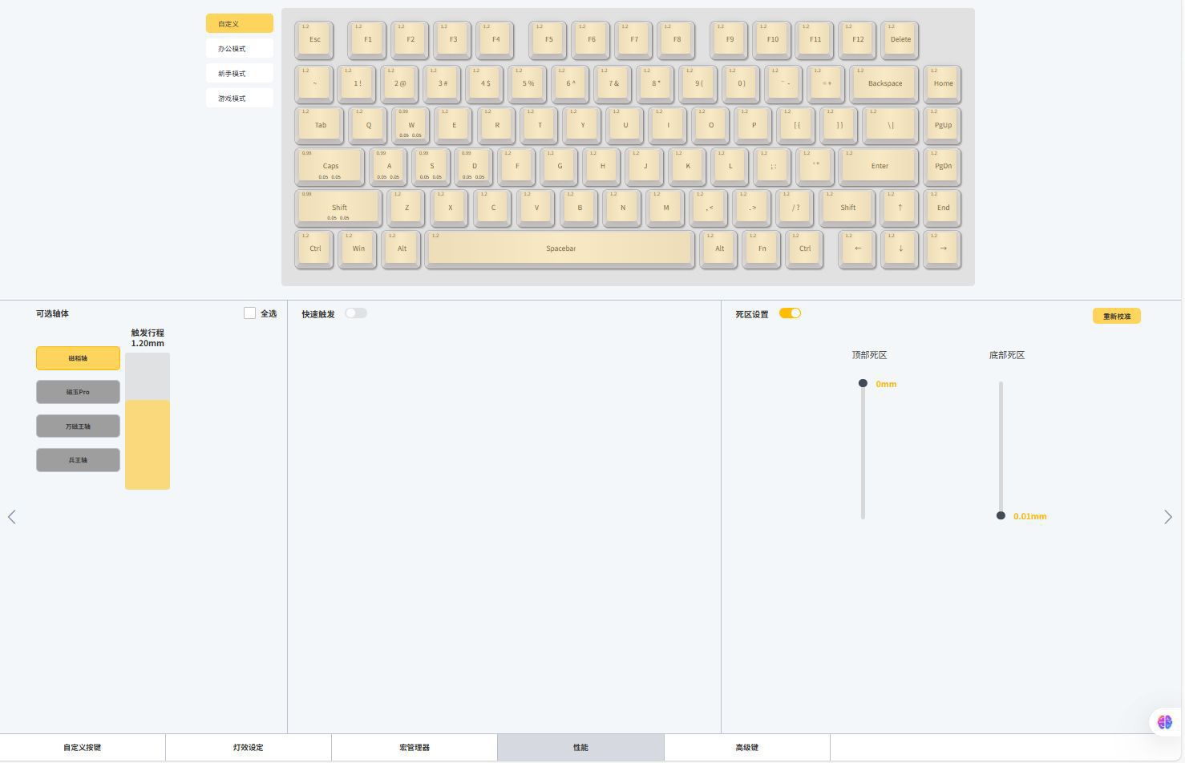Screen dimensions: 1185x763
Task: Click the 重新校准 recalibrate button
Action: [1116, 317]
